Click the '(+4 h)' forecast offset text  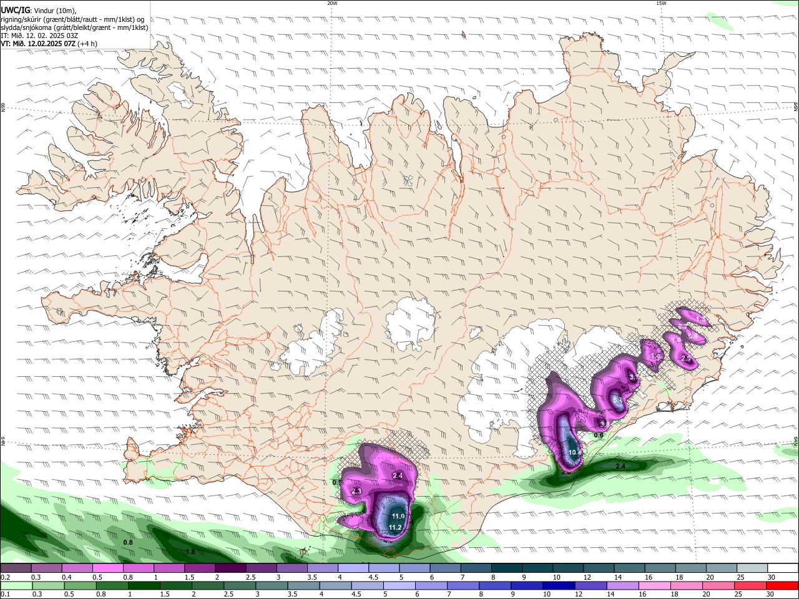87,44
